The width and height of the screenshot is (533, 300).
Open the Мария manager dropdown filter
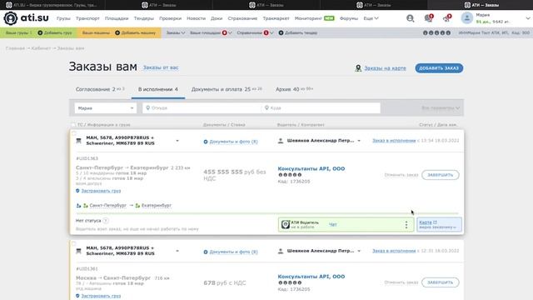click(x=106, y=108)
